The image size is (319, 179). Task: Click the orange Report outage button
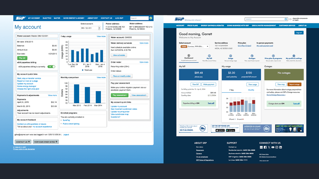(294, 85)
